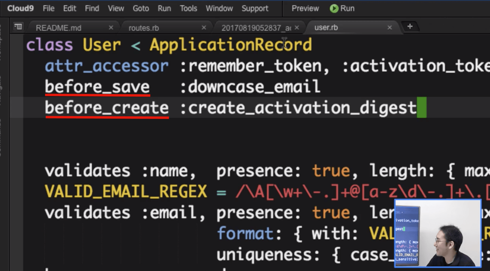The image size is (490, 271).
Task: Click on format: key in the code
Action: click(x=249, y=234)
